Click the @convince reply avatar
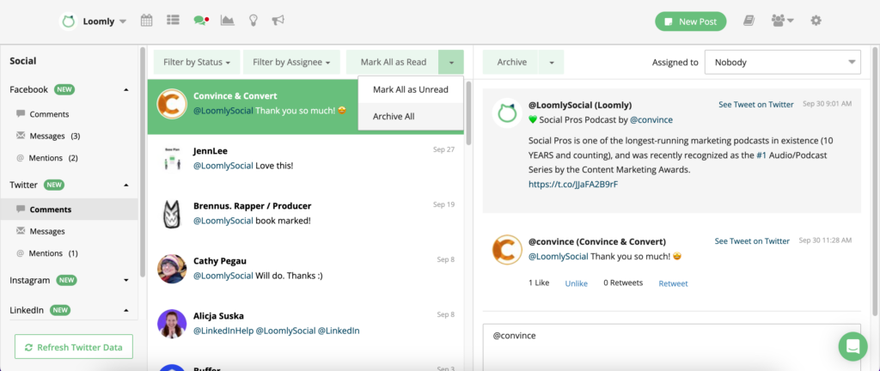Viewport: 880px width, 371px height. click(507, 250)
